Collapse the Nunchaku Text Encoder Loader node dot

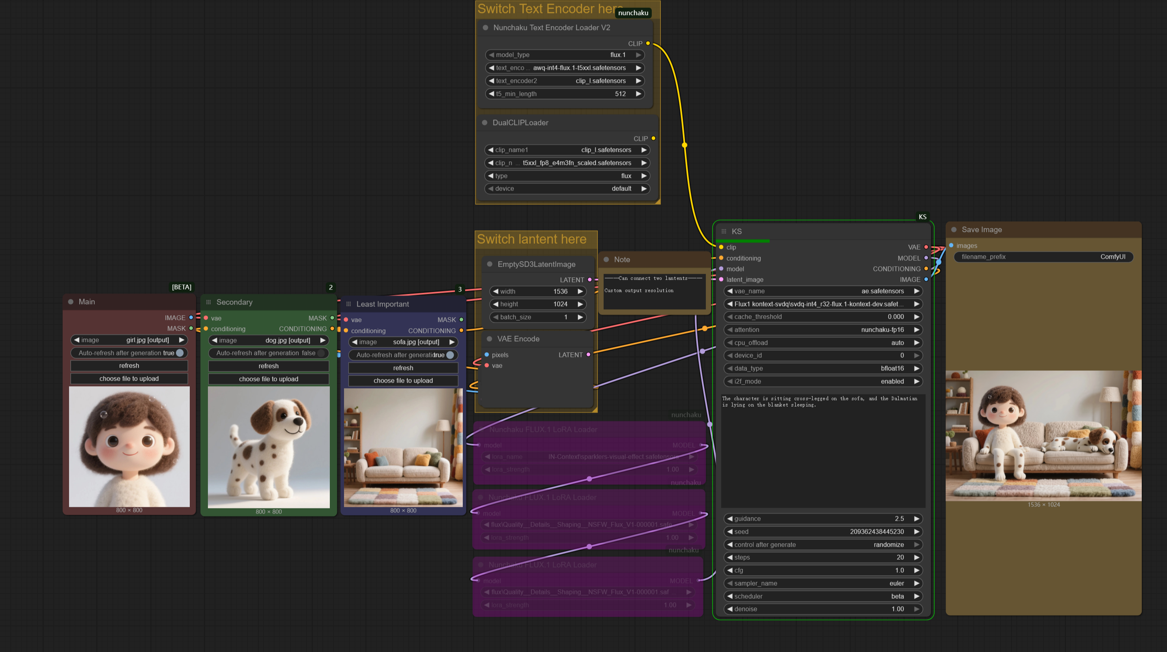click(485, 28)
